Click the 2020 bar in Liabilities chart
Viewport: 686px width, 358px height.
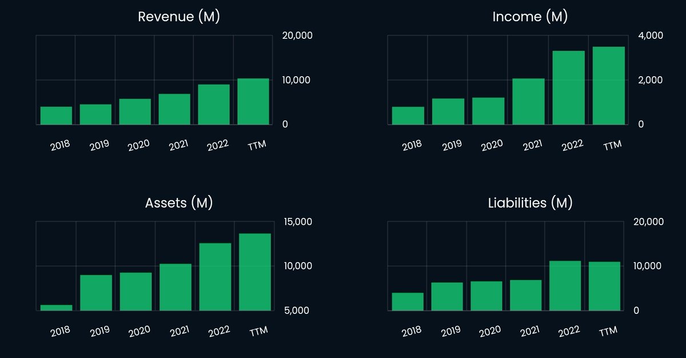point(486,296)
